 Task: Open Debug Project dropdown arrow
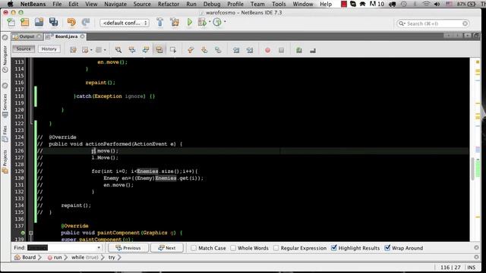(x=210, y=22)
